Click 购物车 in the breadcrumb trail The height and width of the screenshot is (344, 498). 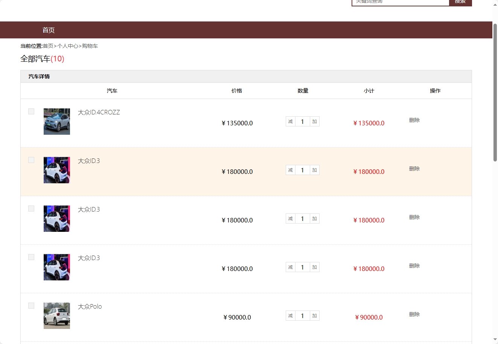(x=90, y=46)
